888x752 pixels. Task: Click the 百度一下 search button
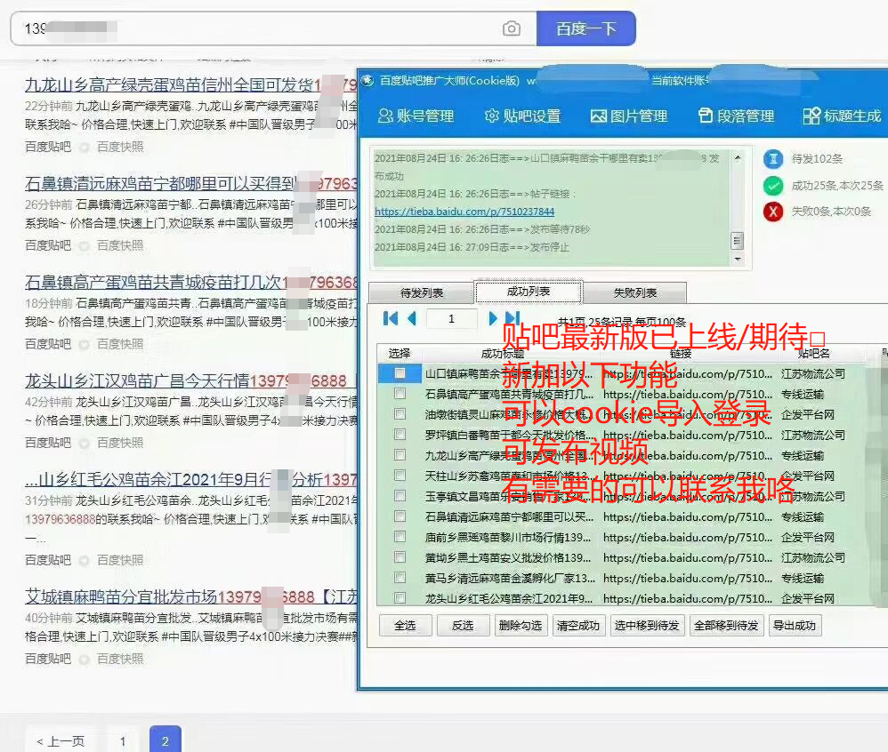(586, 28)
